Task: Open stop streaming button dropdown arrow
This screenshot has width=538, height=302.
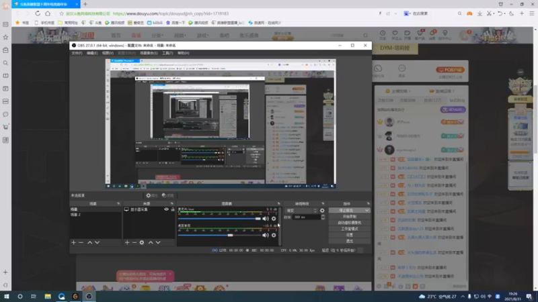Action: coord(367,210)
